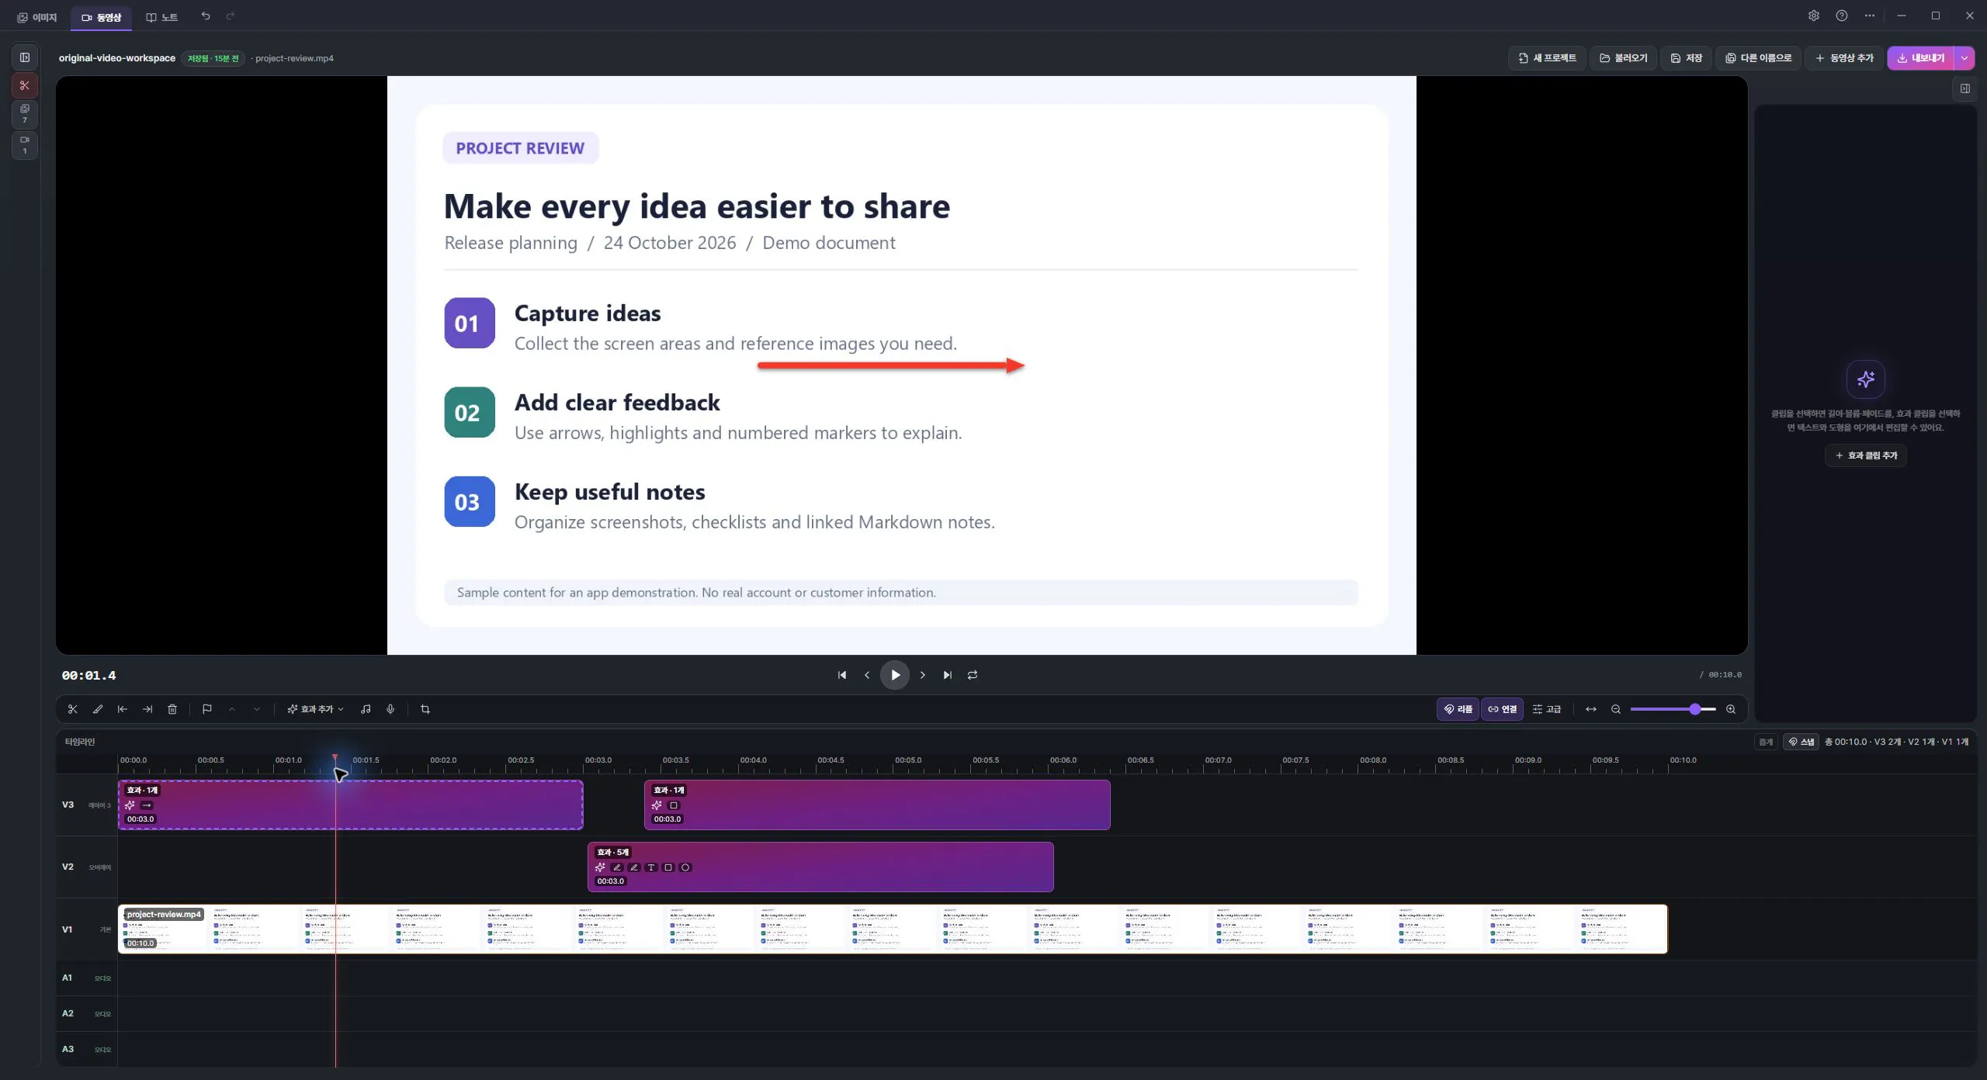1987x1080 pixels.
Task: Click the 불러오기 open button
Action: click(1624, 58)
